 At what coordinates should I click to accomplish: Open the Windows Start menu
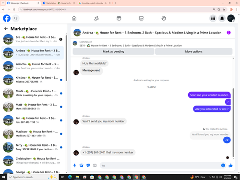pyautogui.click(x=3, y=177)
